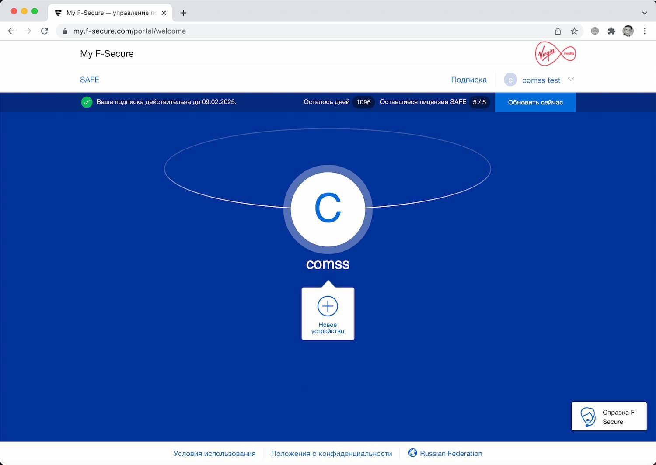Open the browser globe language menu

[x=594, y=31]
